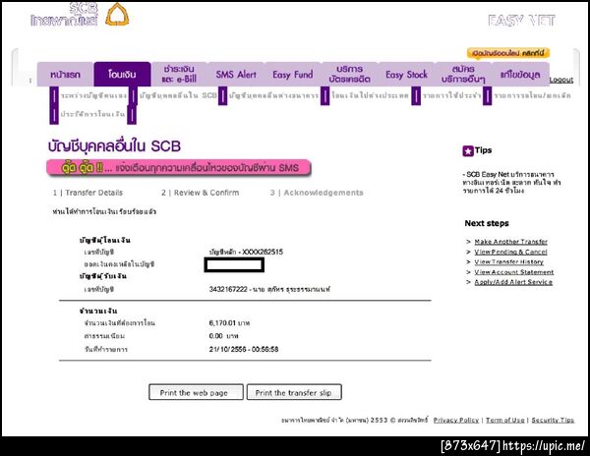Click the blacked-out balance box
Image resolution: width=590 pixels, height=456 pixels.
(234, 264)
